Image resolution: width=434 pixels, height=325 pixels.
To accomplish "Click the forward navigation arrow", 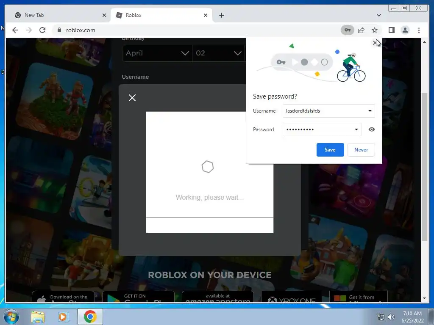I will (29, 30).
